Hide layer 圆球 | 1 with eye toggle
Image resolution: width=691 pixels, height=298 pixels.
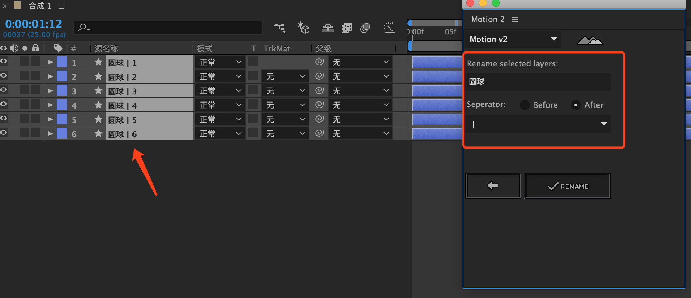[4, 61]
